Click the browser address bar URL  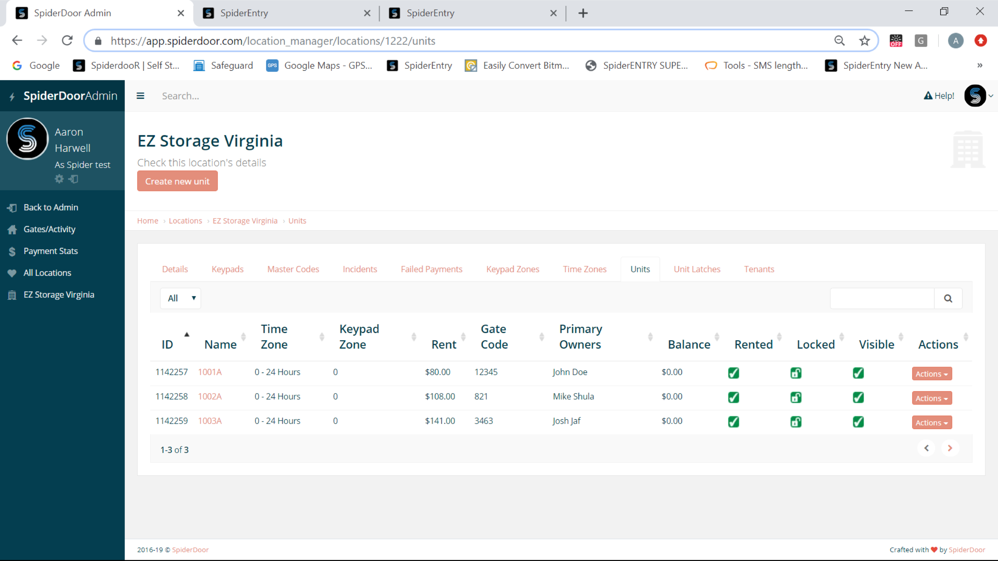pos(273,41)
